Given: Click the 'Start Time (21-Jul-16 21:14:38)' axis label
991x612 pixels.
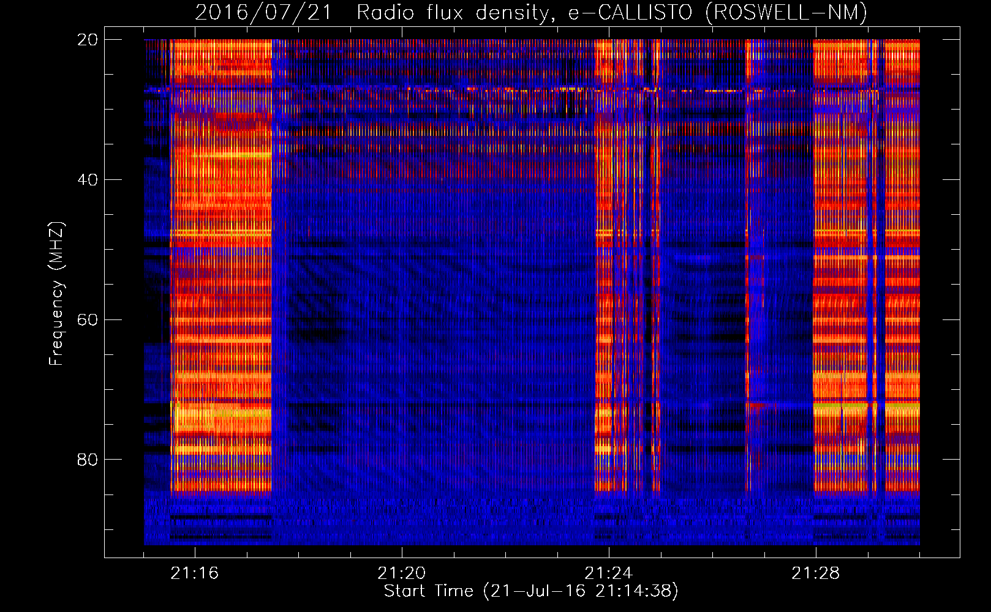Looking at the screenshot, I should click(x=531, y=591).
